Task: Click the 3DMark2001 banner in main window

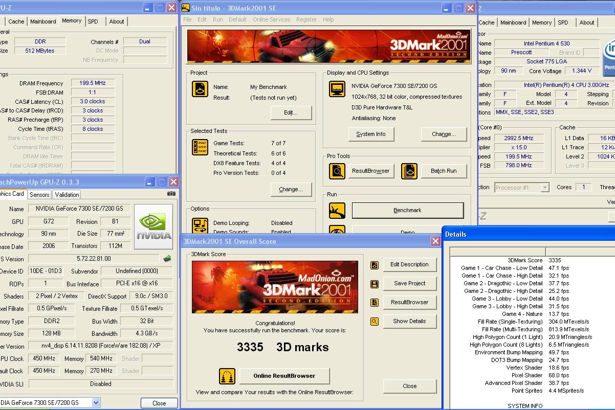Action: click(328, 47)
